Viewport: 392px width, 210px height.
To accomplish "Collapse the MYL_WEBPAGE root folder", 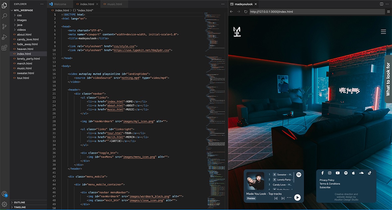I will [x=23, y=10].
